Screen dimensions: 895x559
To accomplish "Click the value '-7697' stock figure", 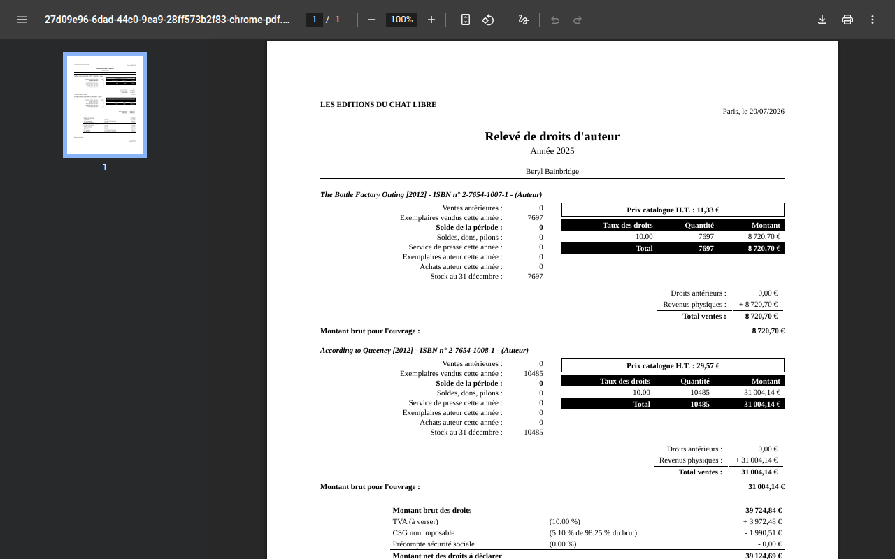I will tap(534, 276).
